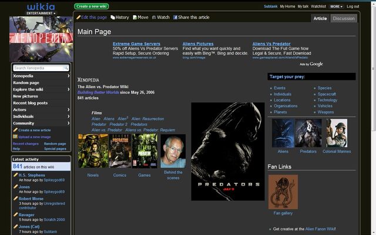Image resolution: width=376 pixels, height=235 pixels.
Task: Open the Extreme Game Servers ad
Action: coord(136,44)
